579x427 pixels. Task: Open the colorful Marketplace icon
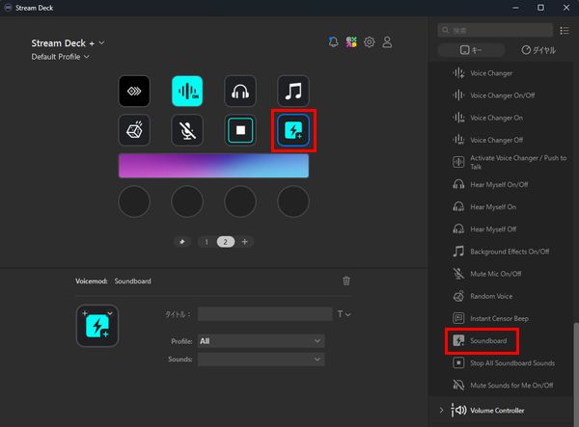(351, 42)
